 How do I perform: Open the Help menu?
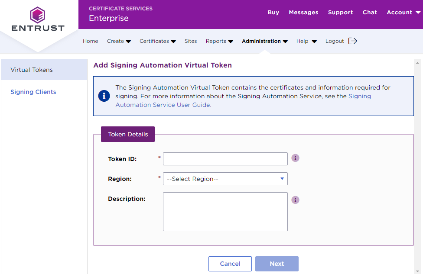306,41
